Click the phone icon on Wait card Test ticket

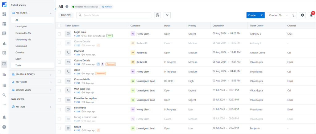[68, 90]
